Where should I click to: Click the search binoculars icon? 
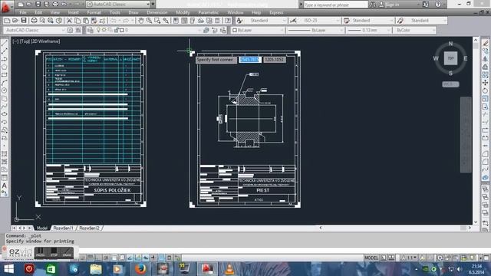tap(373, 5)
